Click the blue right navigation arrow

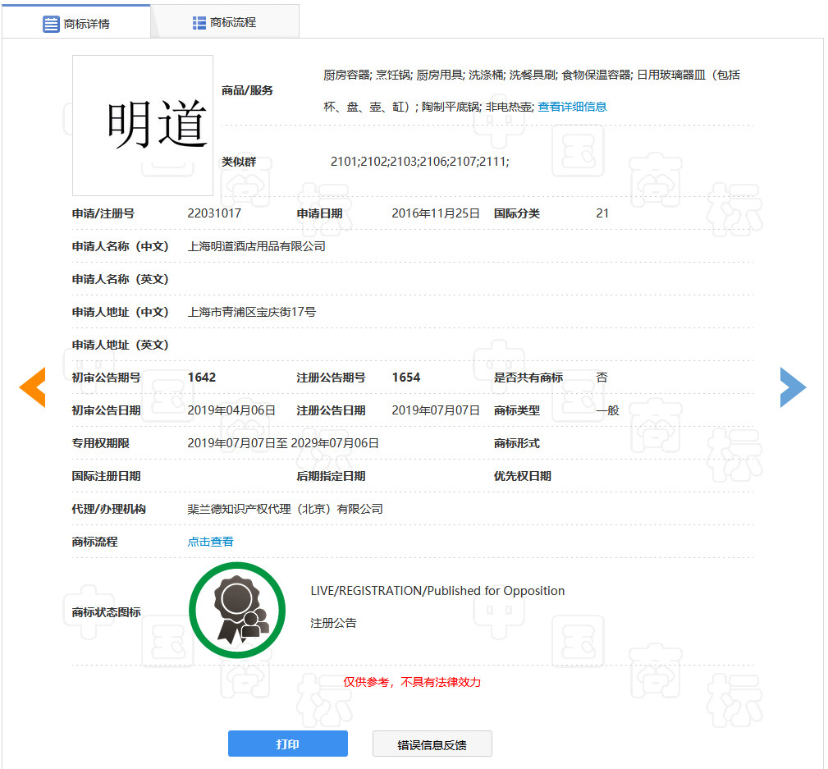(x=794, y=387)
